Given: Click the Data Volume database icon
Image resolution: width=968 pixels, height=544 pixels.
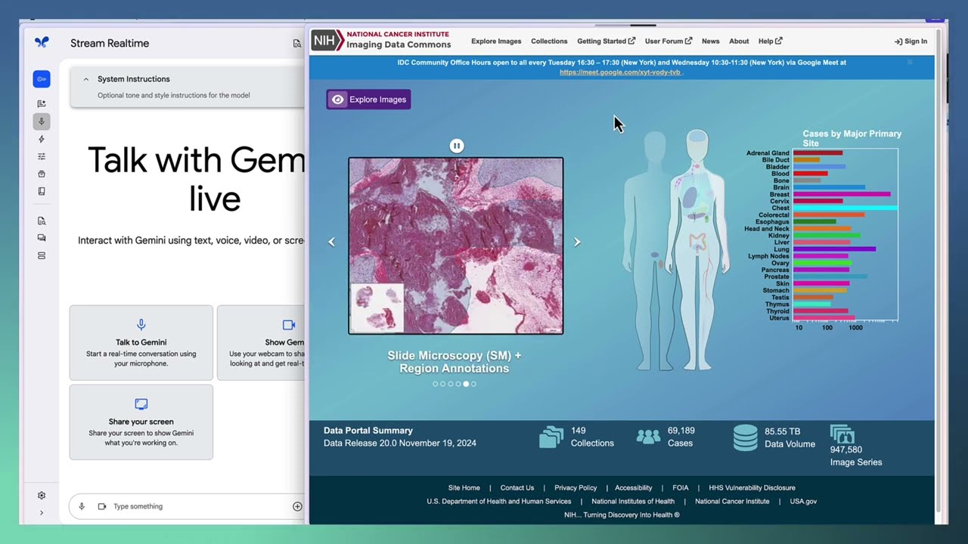Looking at the screenshot, I should point(745,437).
